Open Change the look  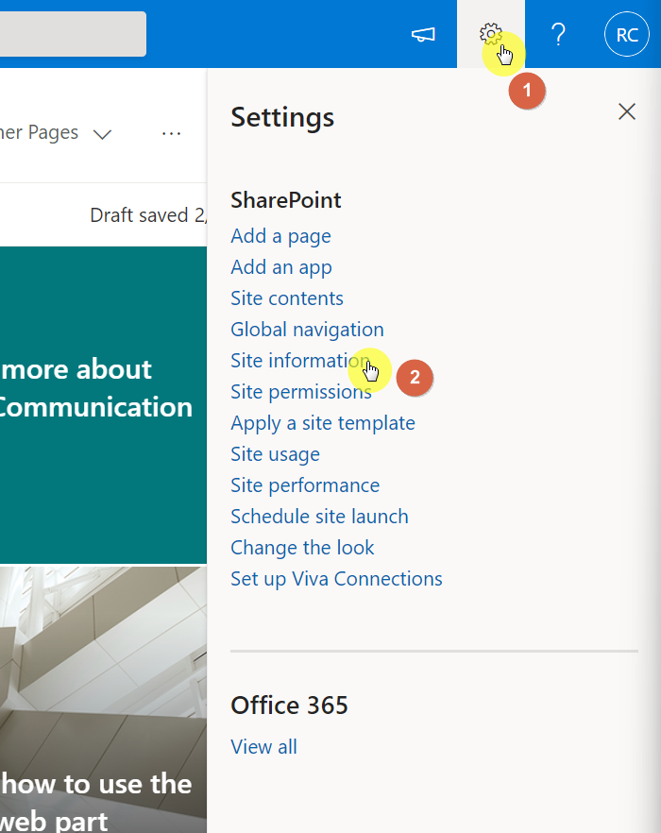pos(302,548)
